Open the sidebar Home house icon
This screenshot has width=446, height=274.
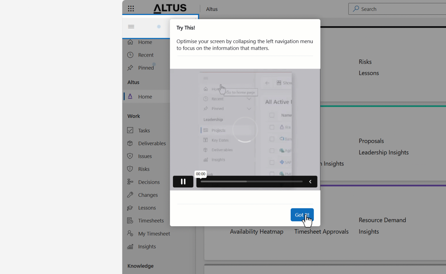click(130, 42)
